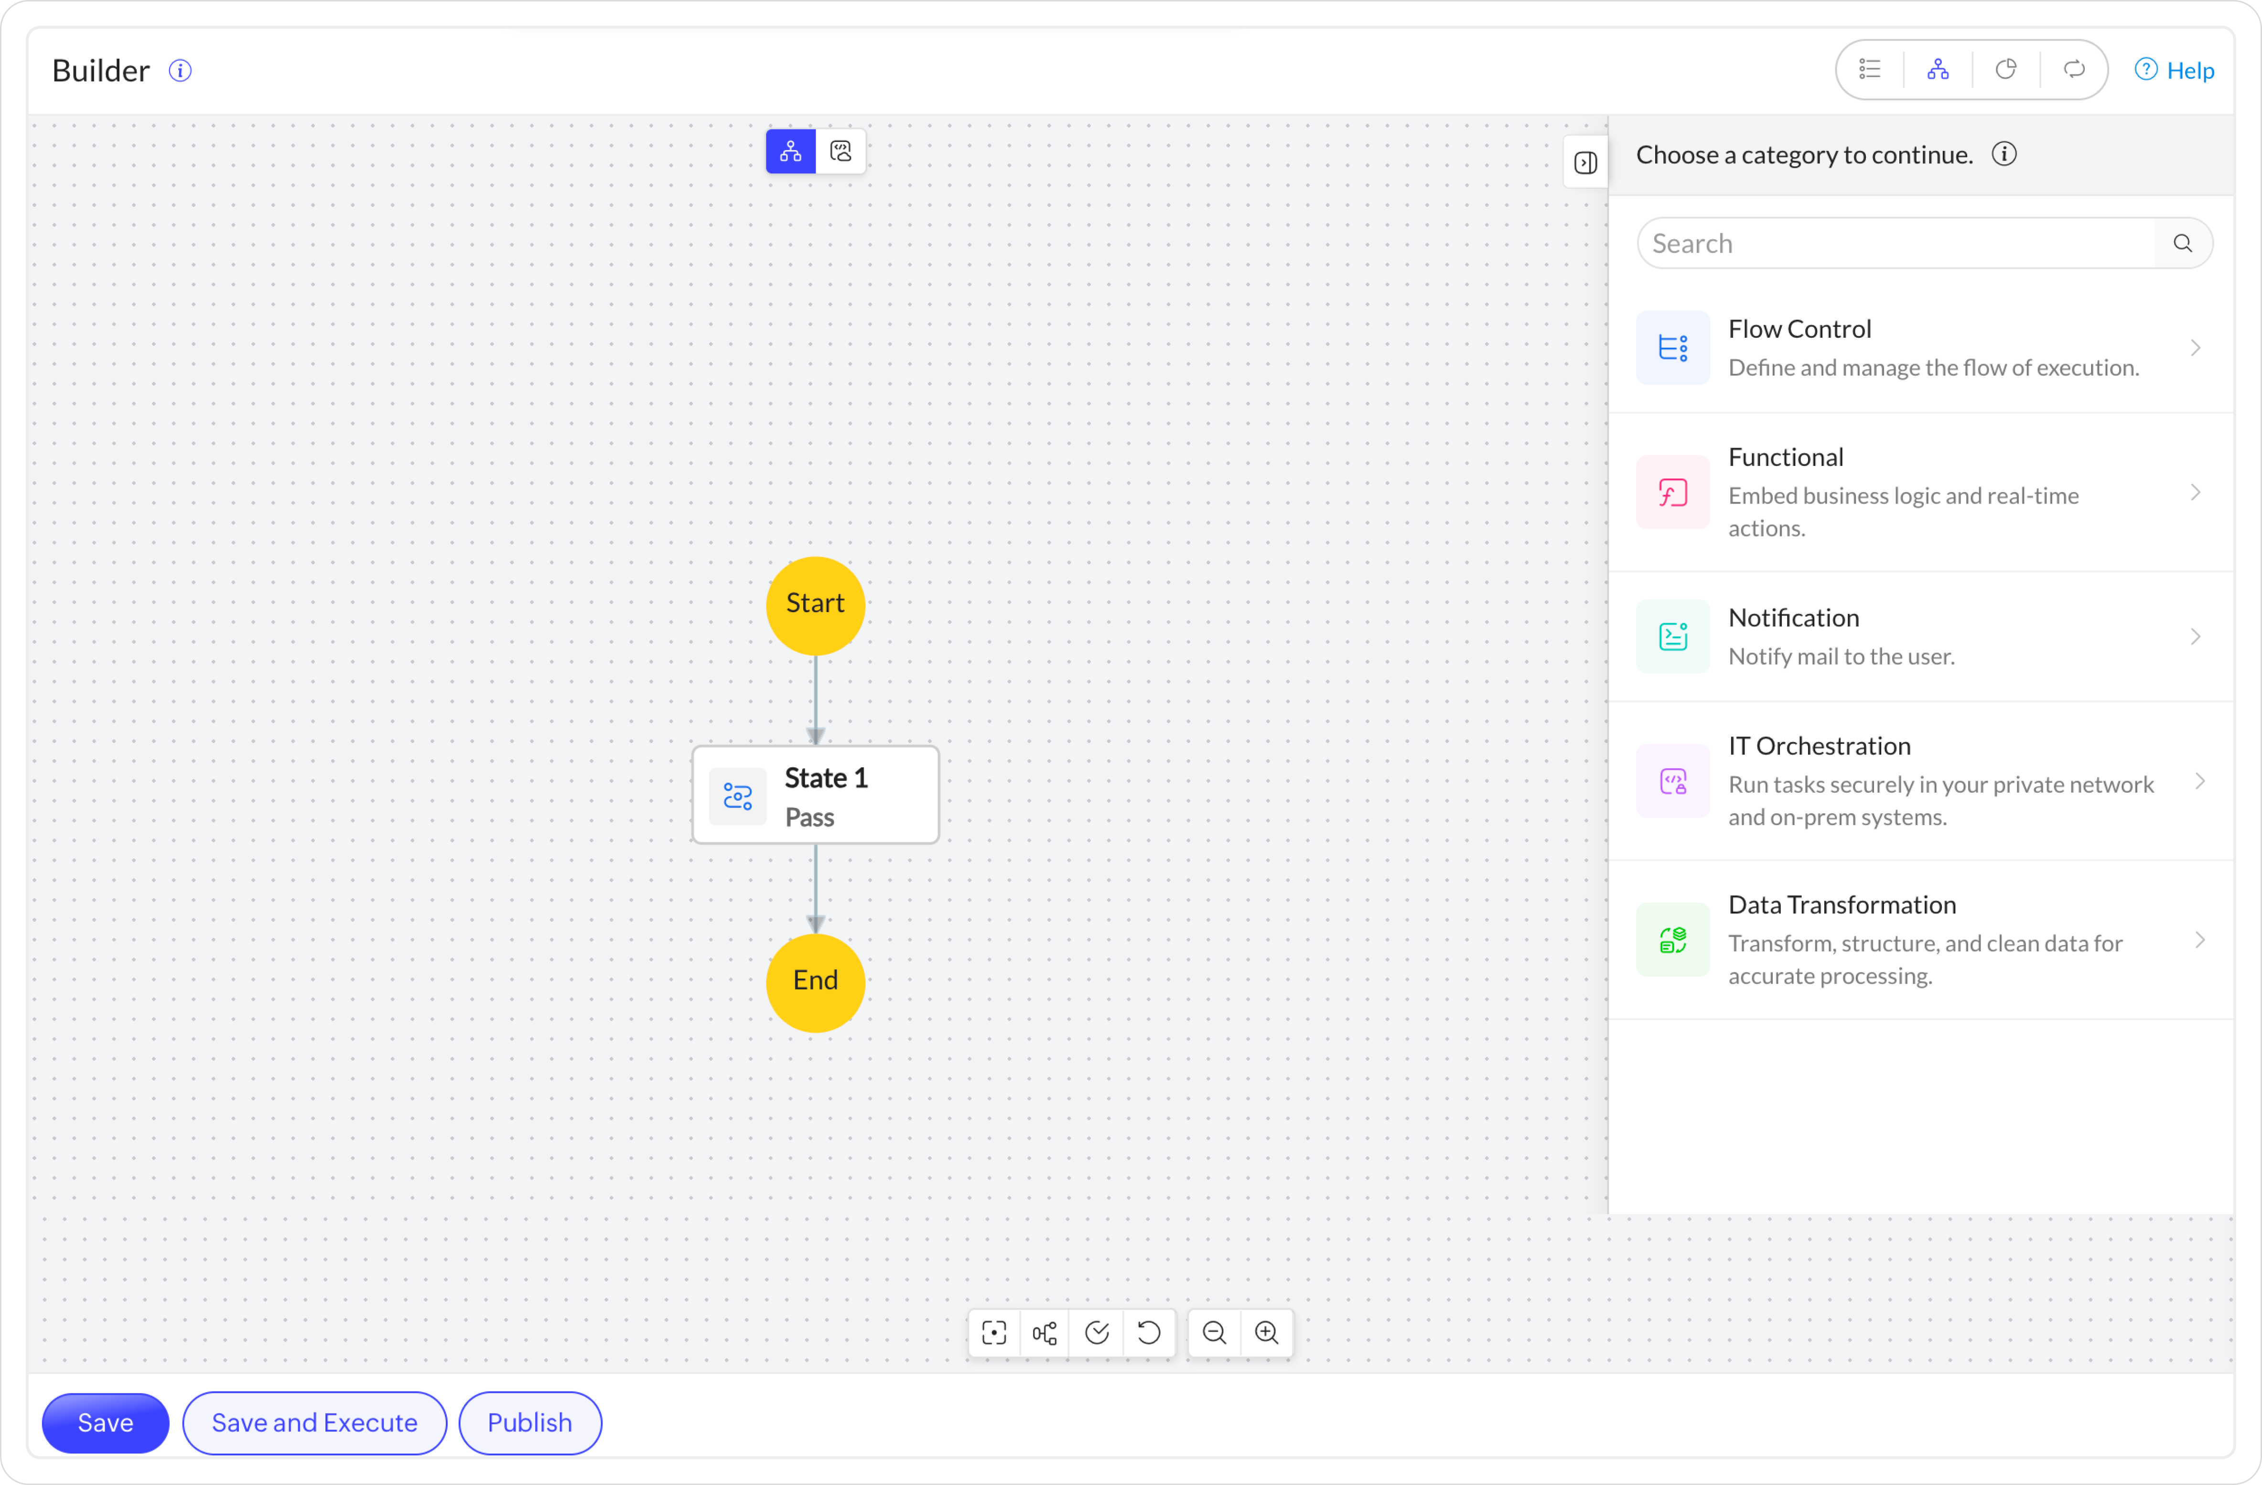Click the category Search field
This screenshot has height=1485, width=2262.
pos(1901,243)
